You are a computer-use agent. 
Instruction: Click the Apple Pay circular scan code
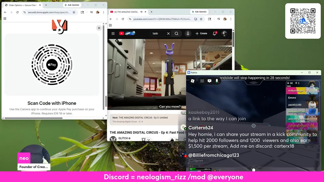pos(52,65)
